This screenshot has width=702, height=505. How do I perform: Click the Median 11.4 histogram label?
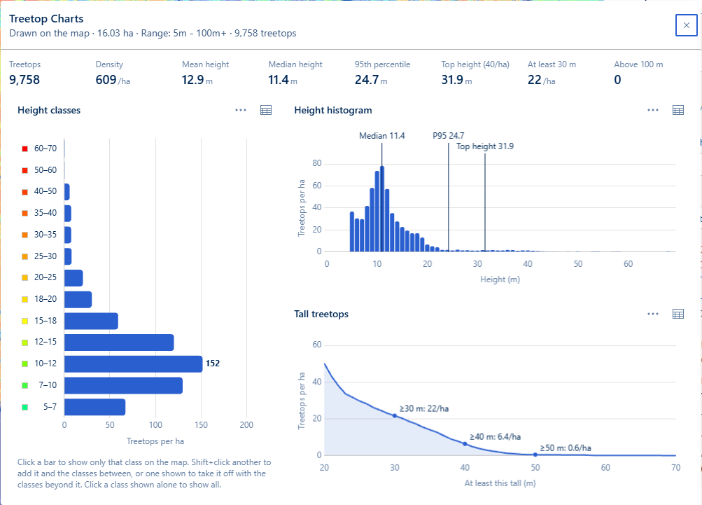click(x=382, y=135)
